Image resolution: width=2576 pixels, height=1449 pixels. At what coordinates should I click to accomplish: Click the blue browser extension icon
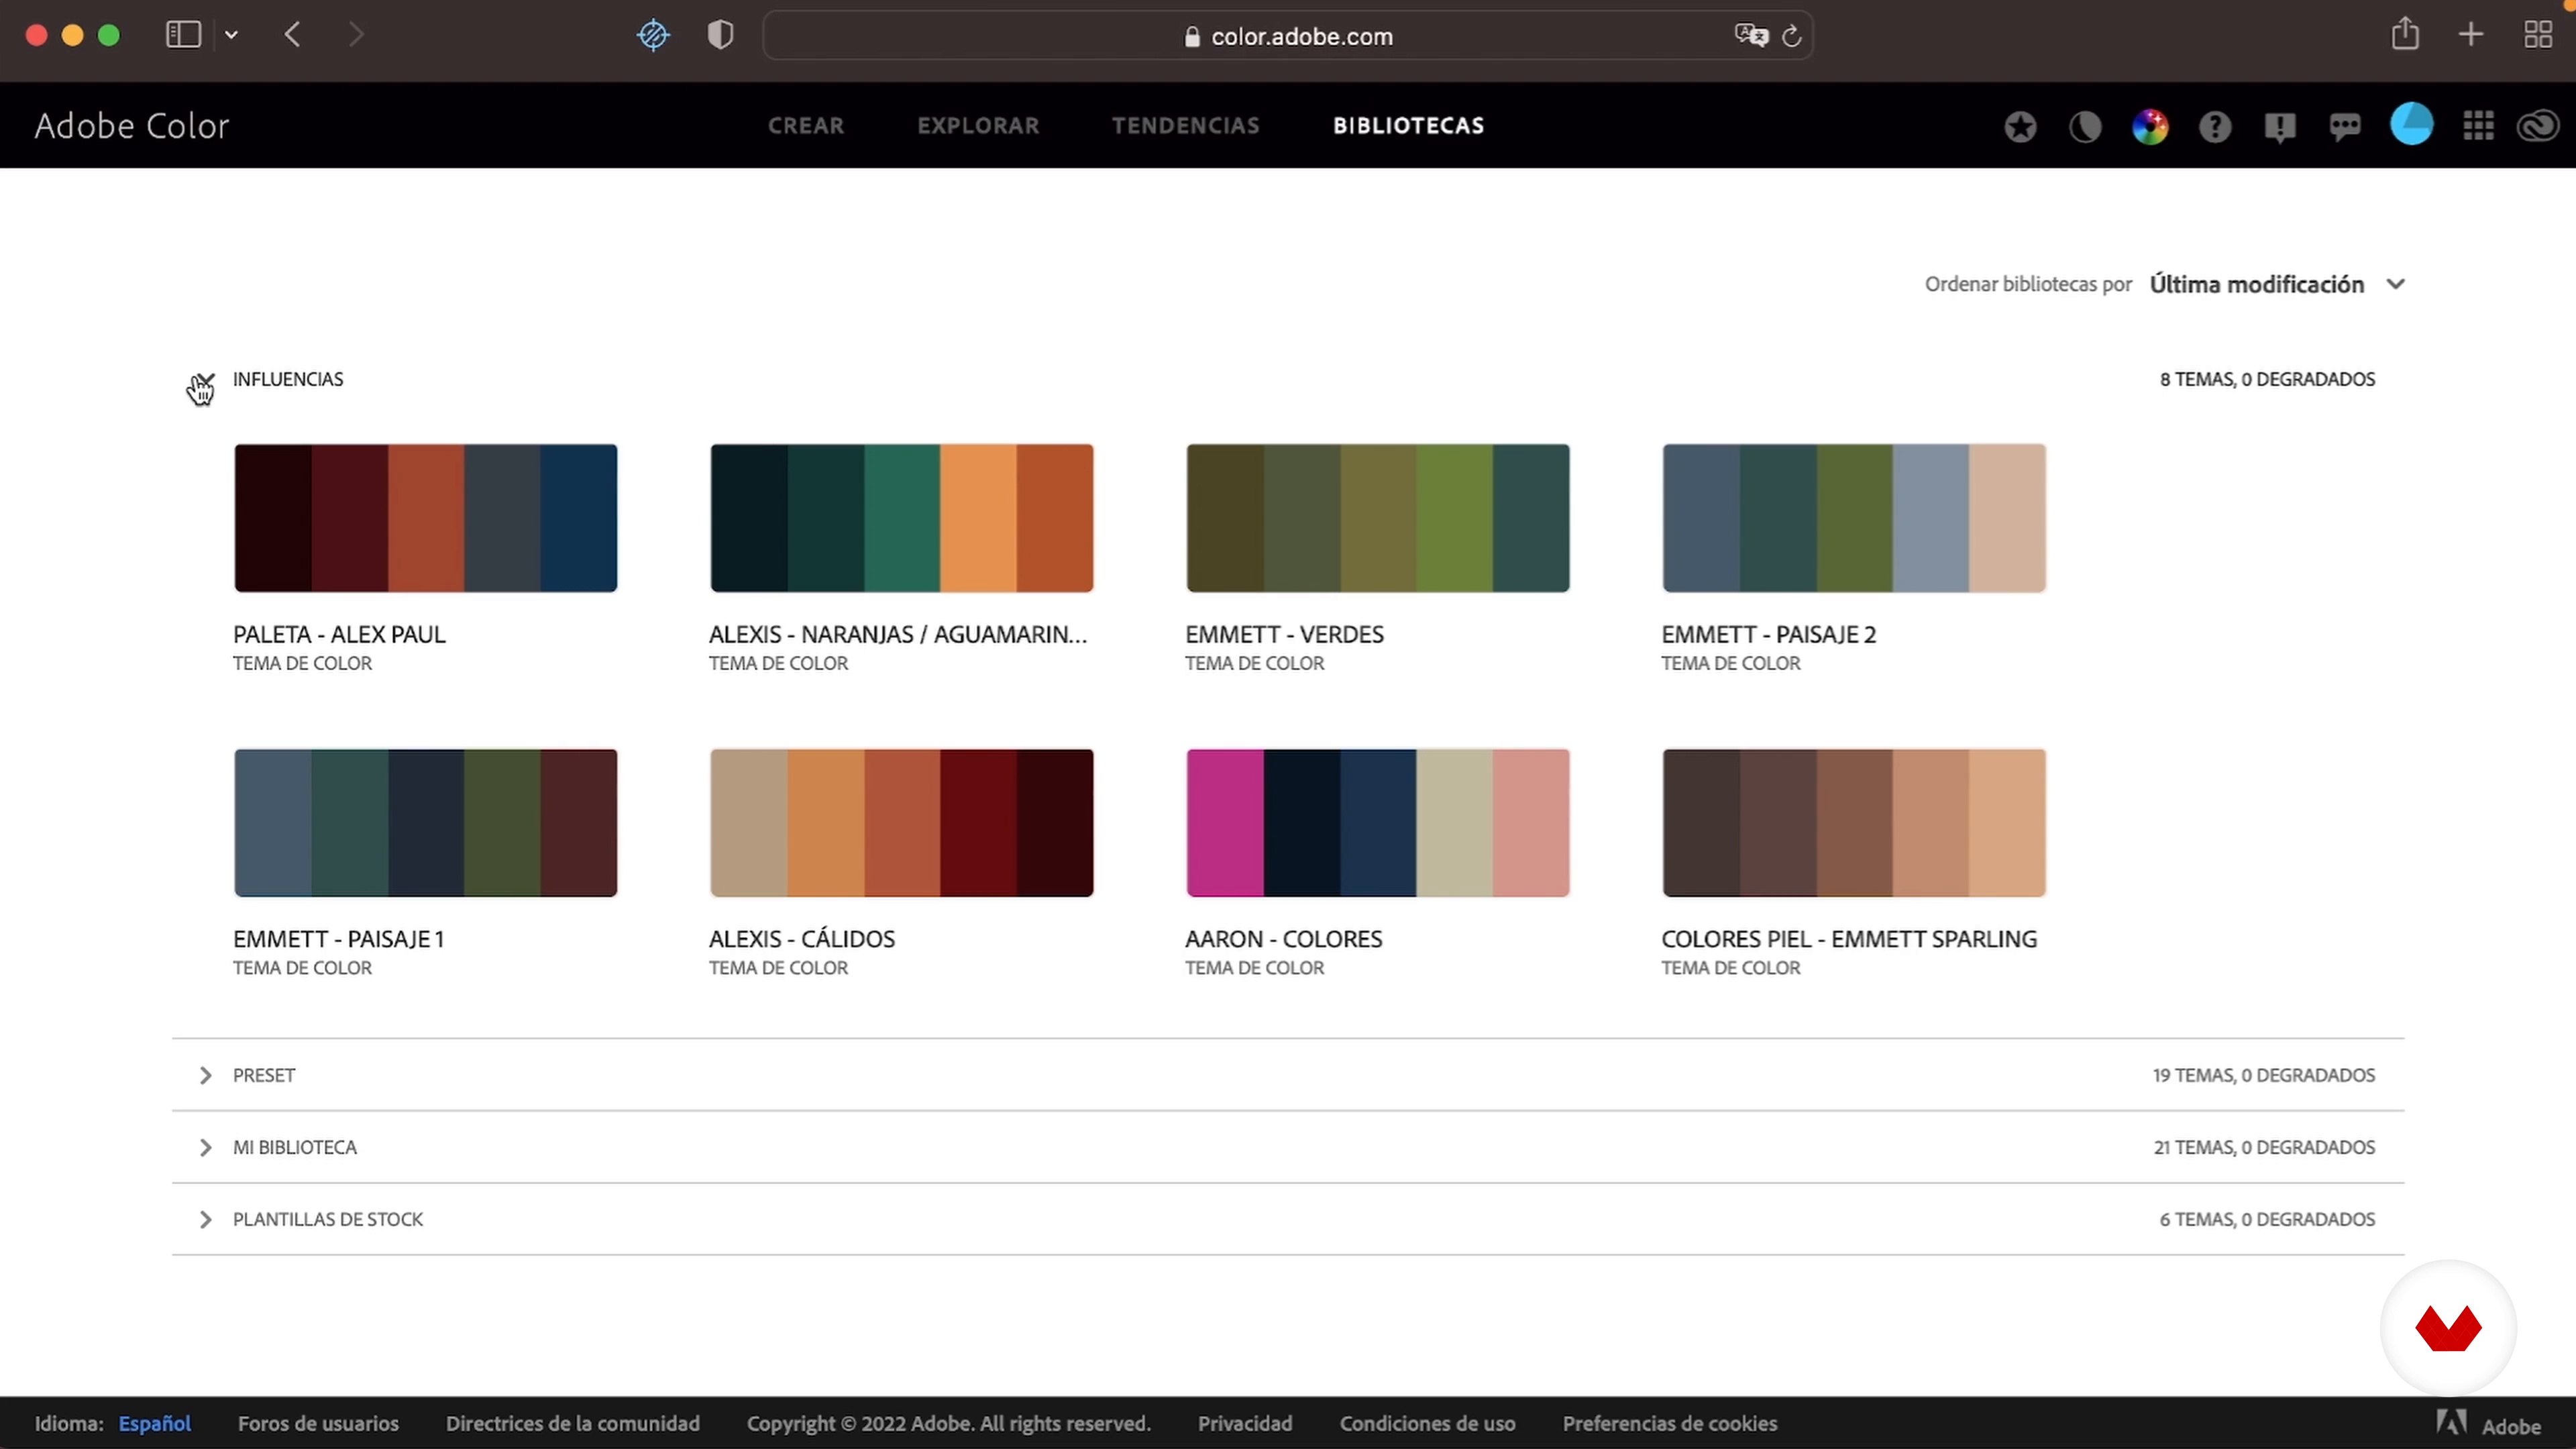(653, 35)
